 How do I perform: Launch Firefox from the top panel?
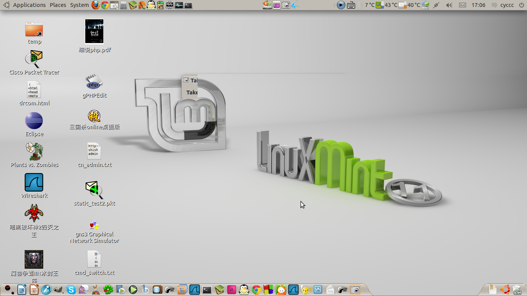click(96, 5)
